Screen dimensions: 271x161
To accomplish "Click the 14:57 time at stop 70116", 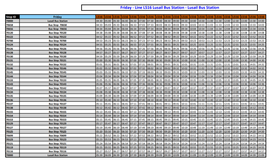I will pos(261,152).
